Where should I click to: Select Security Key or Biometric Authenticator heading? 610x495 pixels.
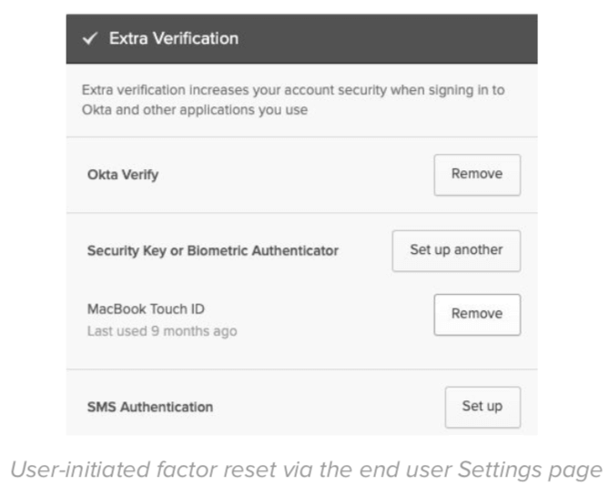[212, 251]
